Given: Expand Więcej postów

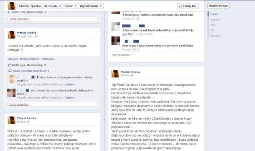Looking at the screenshot, I should pyautogui.click(x=122, y=55).
